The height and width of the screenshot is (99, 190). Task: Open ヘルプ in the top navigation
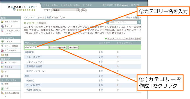tap(88, 5)
